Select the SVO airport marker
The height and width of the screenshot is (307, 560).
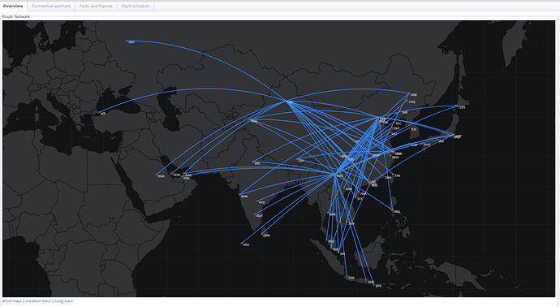click(x=127, y=41)
